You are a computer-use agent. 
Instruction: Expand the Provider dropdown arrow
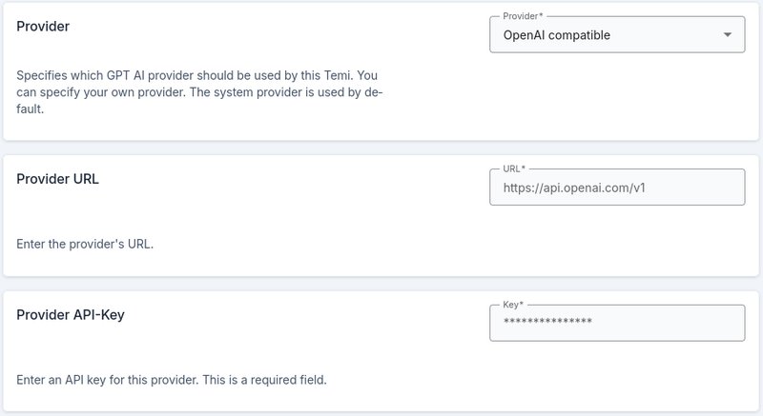click(727, 35)
